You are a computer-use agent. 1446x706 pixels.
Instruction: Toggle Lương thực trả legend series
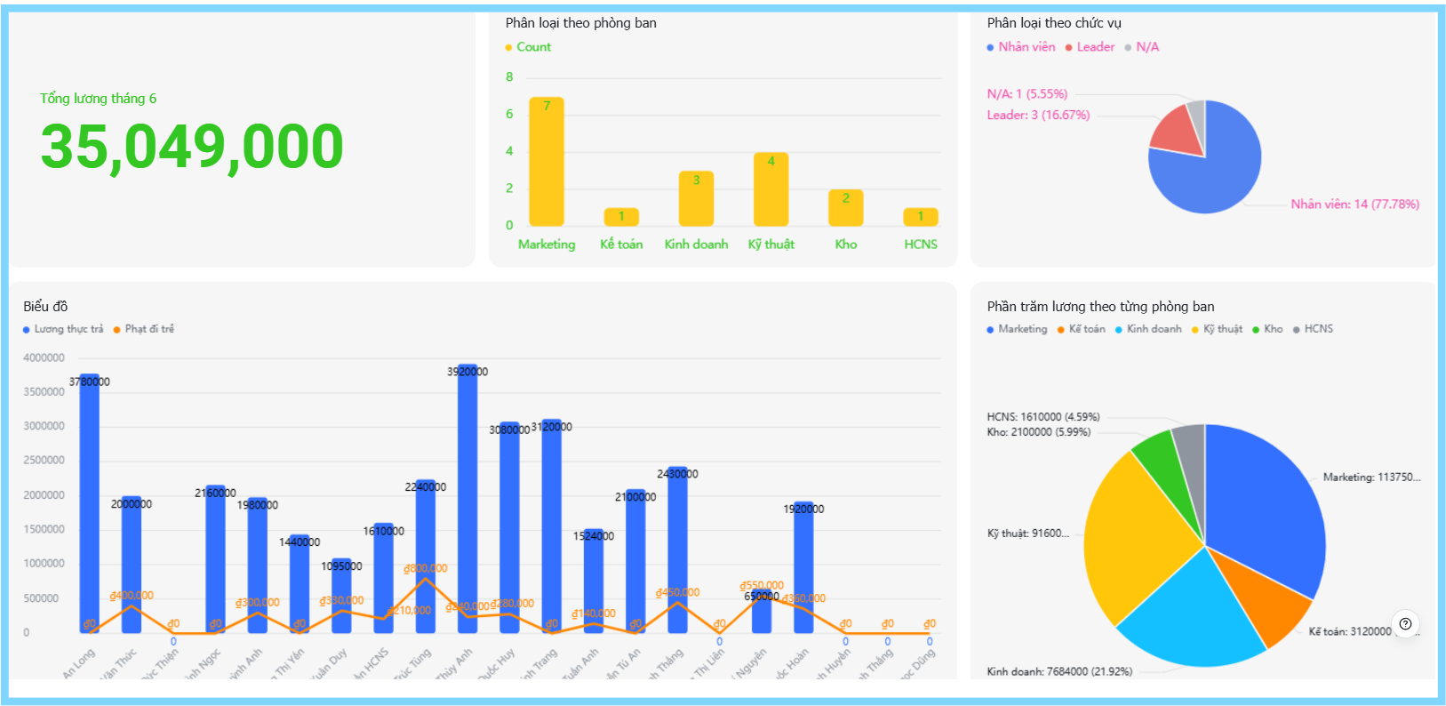pos(63,329)
